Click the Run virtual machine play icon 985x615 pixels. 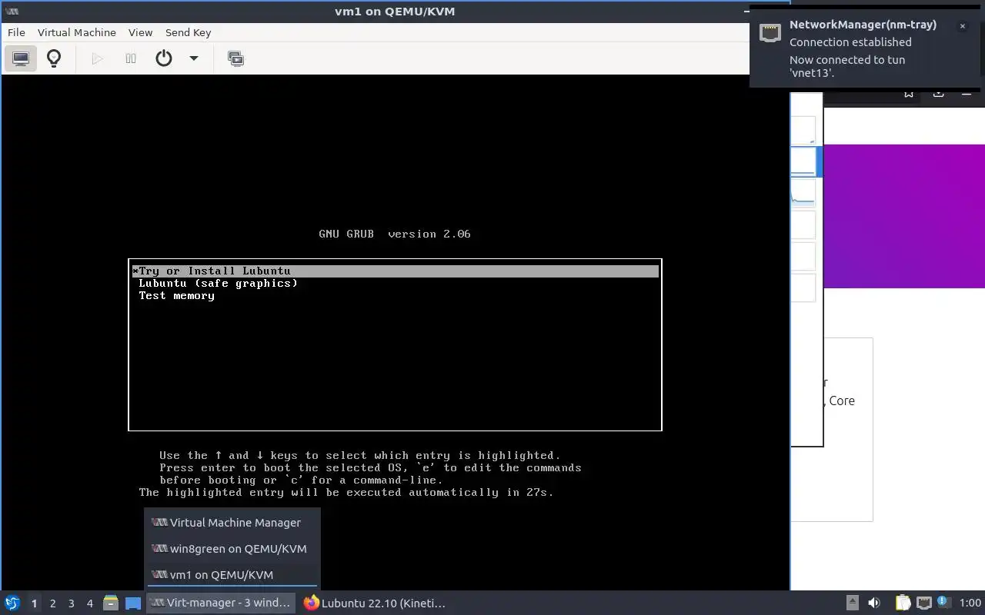click(97, 58)
